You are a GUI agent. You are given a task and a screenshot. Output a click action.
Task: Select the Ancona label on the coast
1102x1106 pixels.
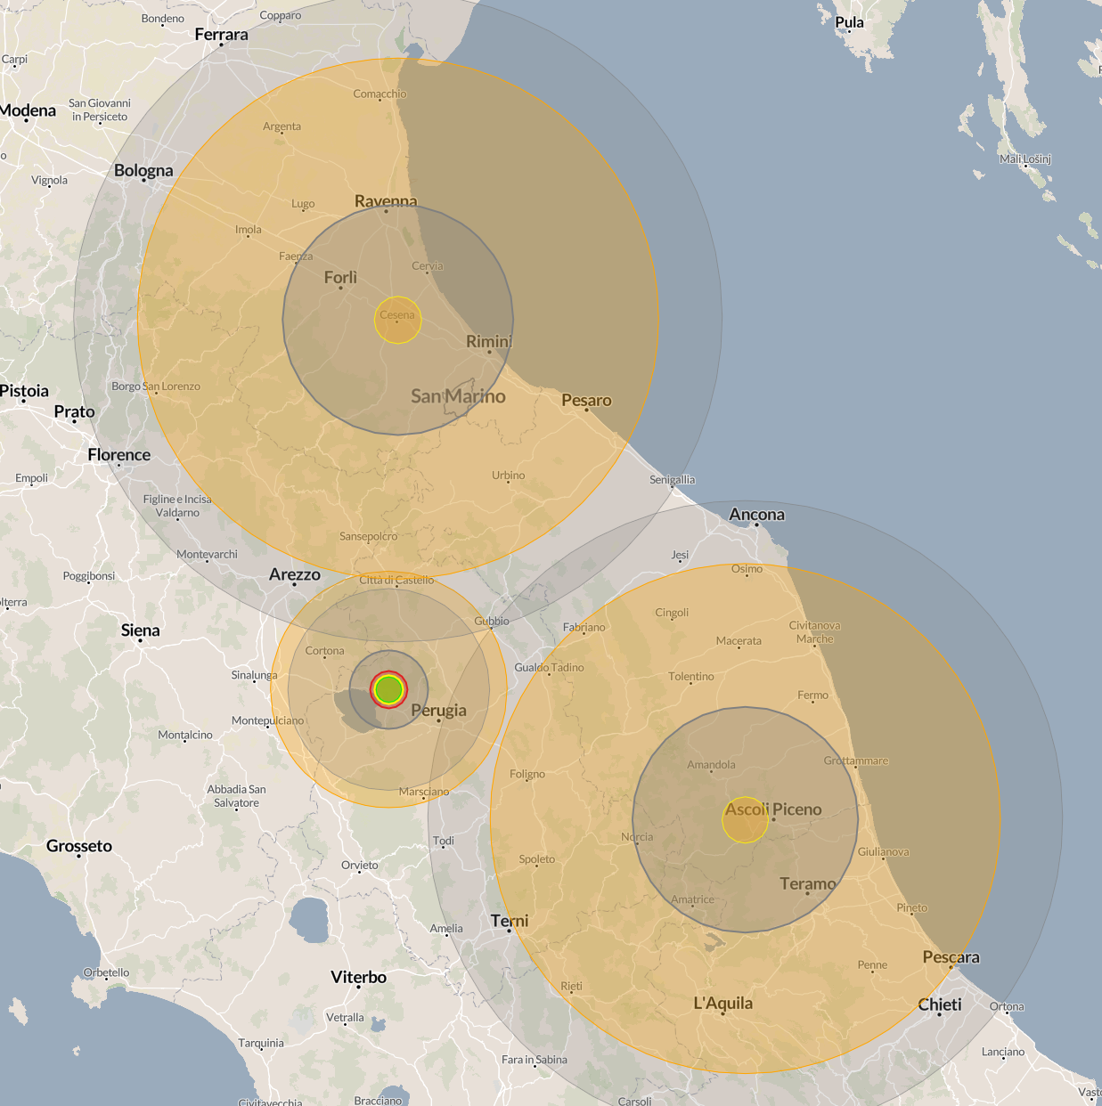pyautogui.click(x=756, y=515)
